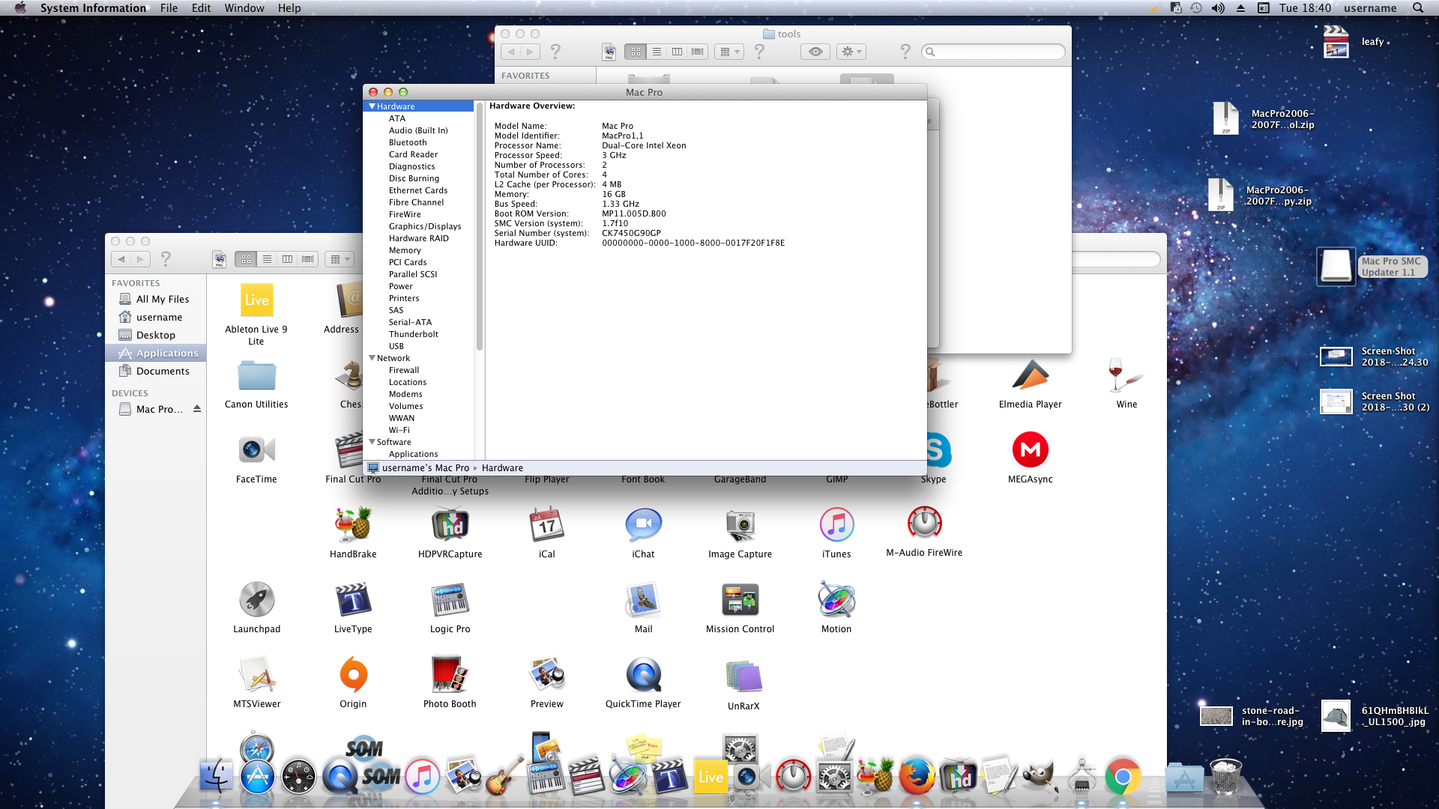Click Google Chrome in the Dock
The image size is (1439, 809).
[x=1122, y=777]
